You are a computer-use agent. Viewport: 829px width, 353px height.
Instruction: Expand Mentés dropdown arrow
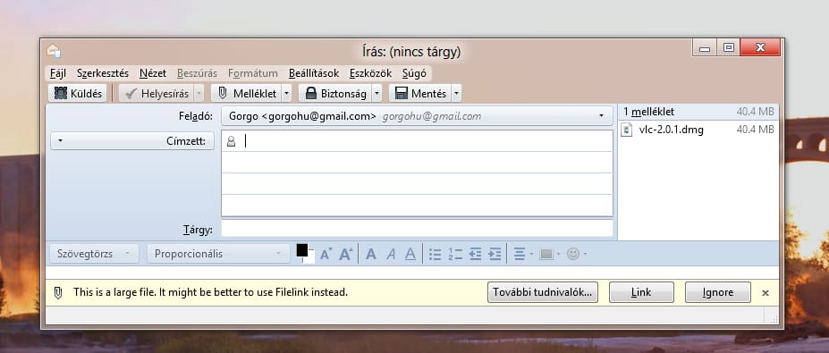[x=457, y=94]
